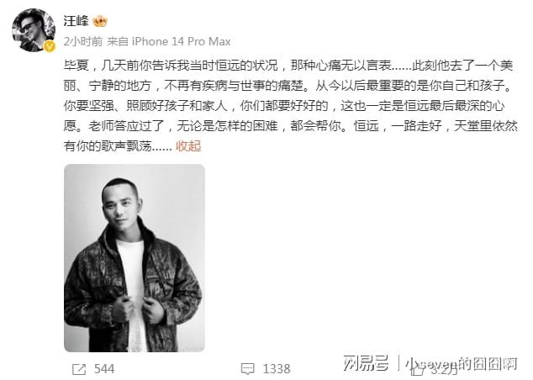The image size is (533, 380).
Task: Click the name 毕夏 starting the post
Action: (x=76, y=66)
